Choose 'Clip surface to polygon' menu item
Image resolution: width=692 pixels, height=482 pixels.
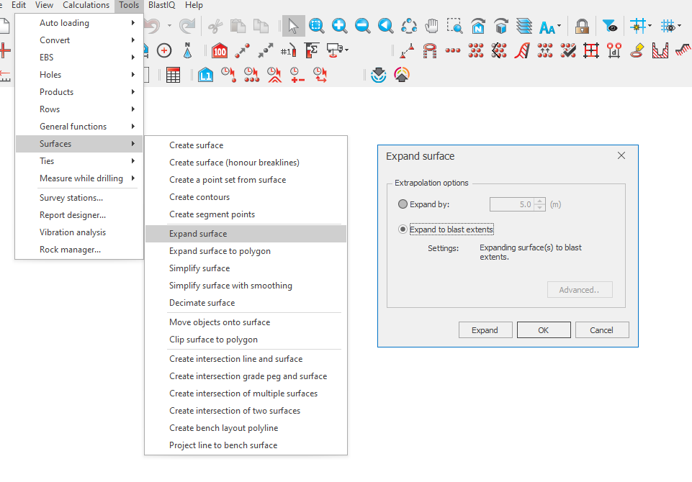246,340
